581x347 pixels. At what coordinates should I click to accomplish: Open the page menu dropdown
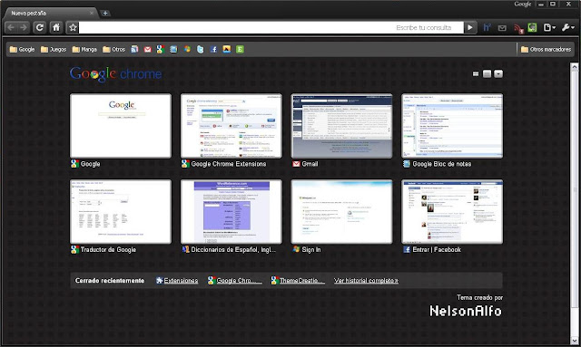coord(549,27)
